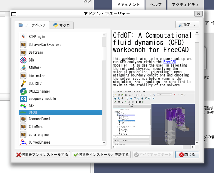Click the BOLTSFC bolt icon
This screenshot has height=173, width=214.
coord(23,83)
